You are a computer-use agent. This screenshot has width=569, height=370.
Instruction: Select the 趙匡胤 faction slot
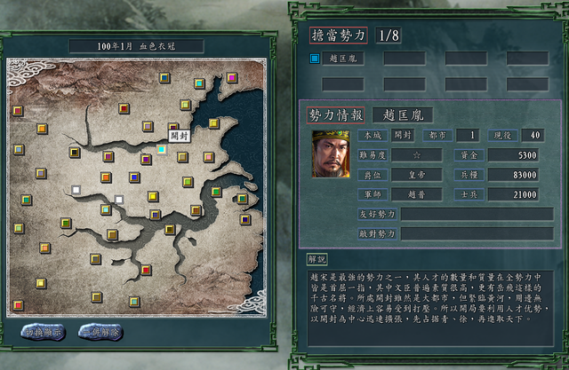click(x=343, y=59)
